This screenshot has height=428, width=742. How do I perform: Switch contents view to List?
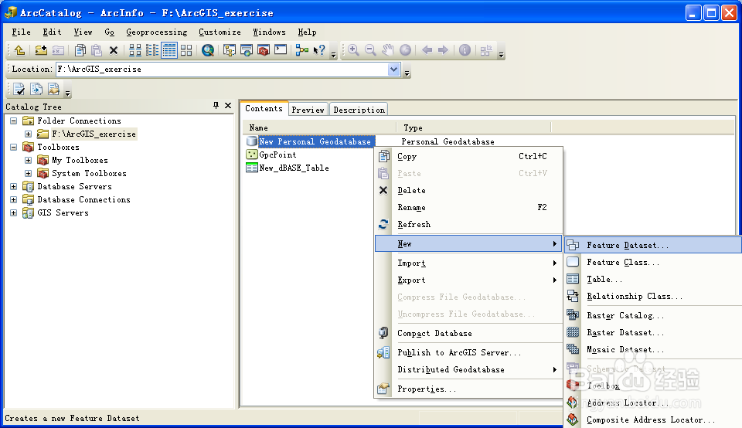pyautogui.click(x=152, y=50)
